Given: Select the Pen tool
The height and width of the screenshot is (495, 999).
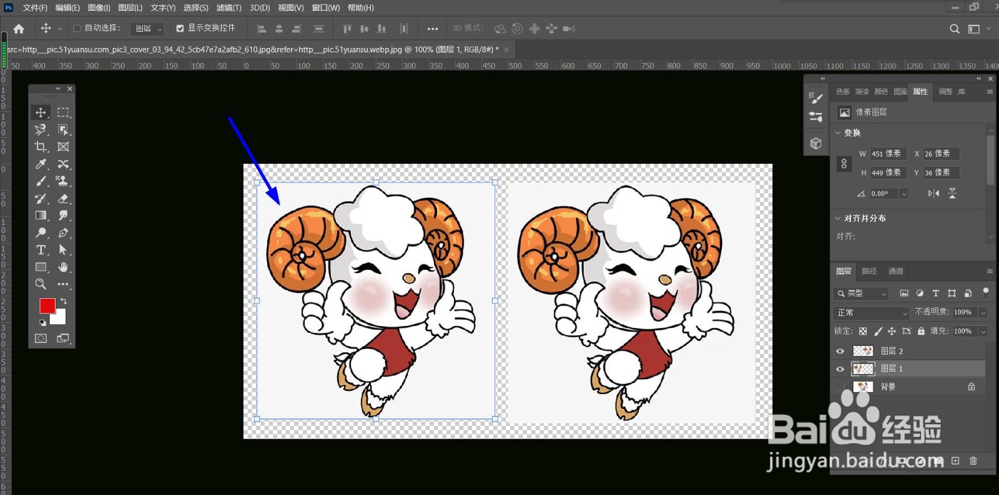Looking at the screenshot, I should click(x=63, y=233).
